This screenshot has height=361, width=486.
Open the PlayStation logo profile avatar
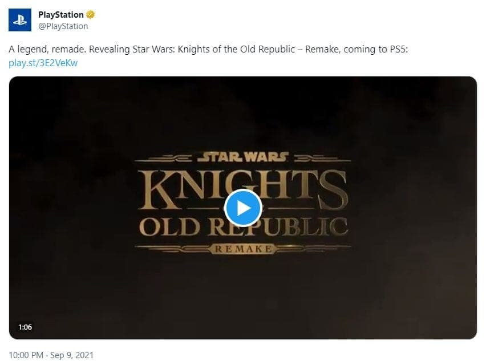(x=20, y=20)
